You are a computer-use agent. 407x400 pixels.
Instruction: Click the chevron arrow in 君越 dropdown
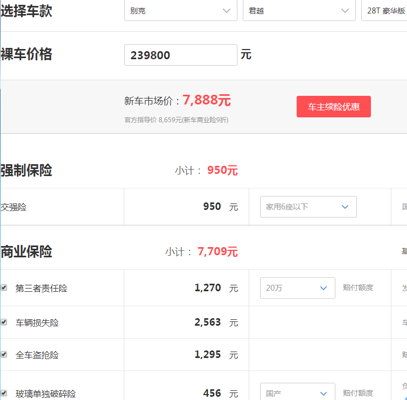point(345,11)
